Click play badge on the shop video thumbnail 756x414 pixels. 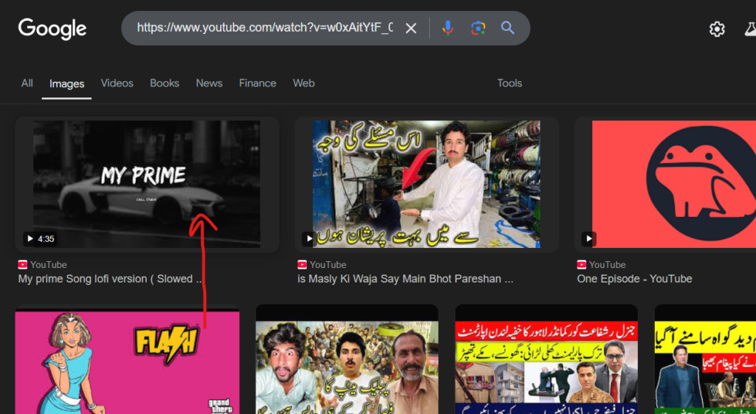point(309,238)
